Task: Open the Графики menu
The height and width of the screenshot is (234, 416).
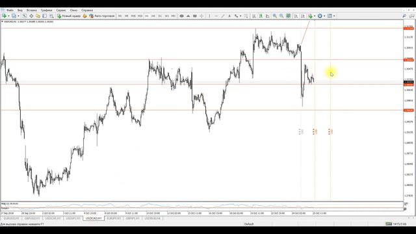Action: [46, 10]
